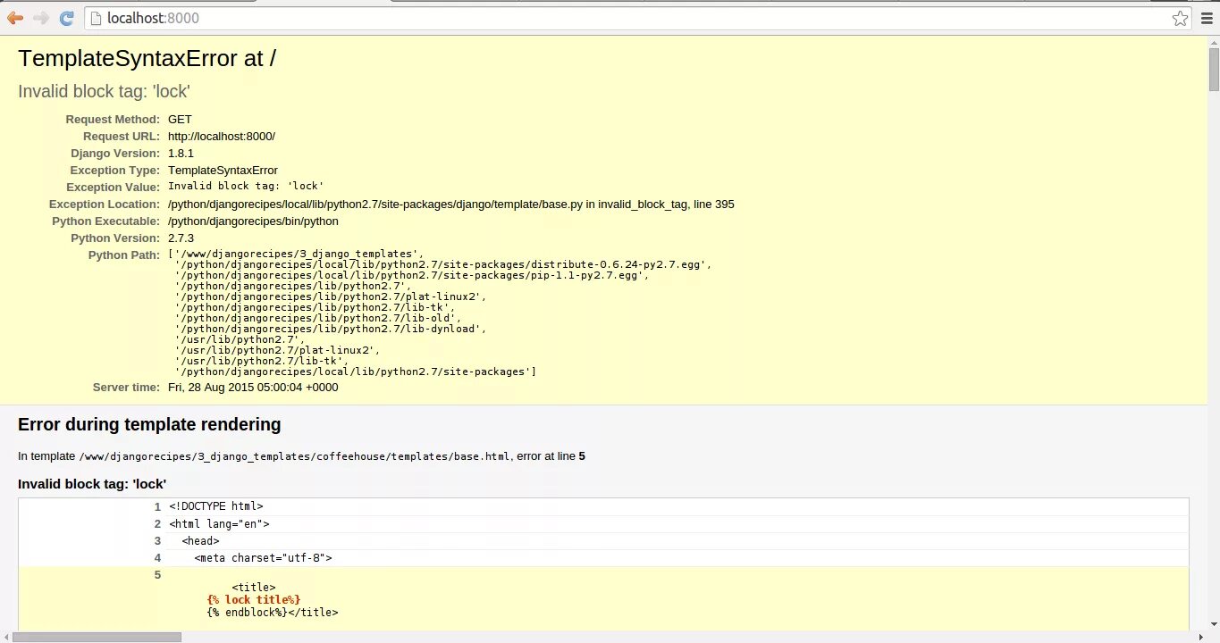Click the base.html template path
Viewport: 1220px width, 643px height.
[x=295, y=456]
